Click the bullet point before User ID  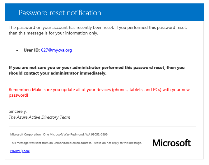[x=17, y=50]
